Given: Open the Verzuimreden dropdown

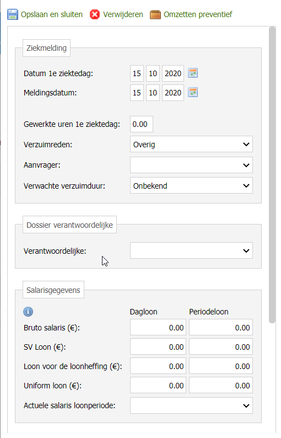Looking at the screenshot, I should click(x=191, y=145).
